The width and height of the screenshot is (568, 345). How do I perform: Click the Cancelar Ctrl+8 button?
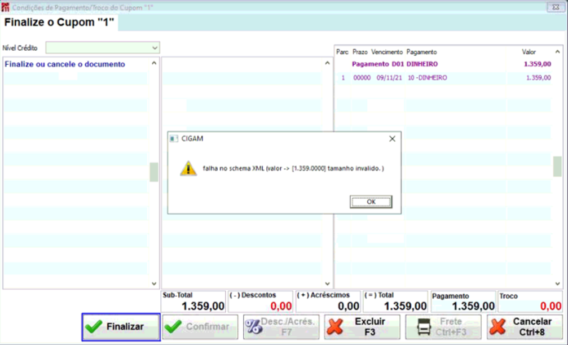coord(525,327)
